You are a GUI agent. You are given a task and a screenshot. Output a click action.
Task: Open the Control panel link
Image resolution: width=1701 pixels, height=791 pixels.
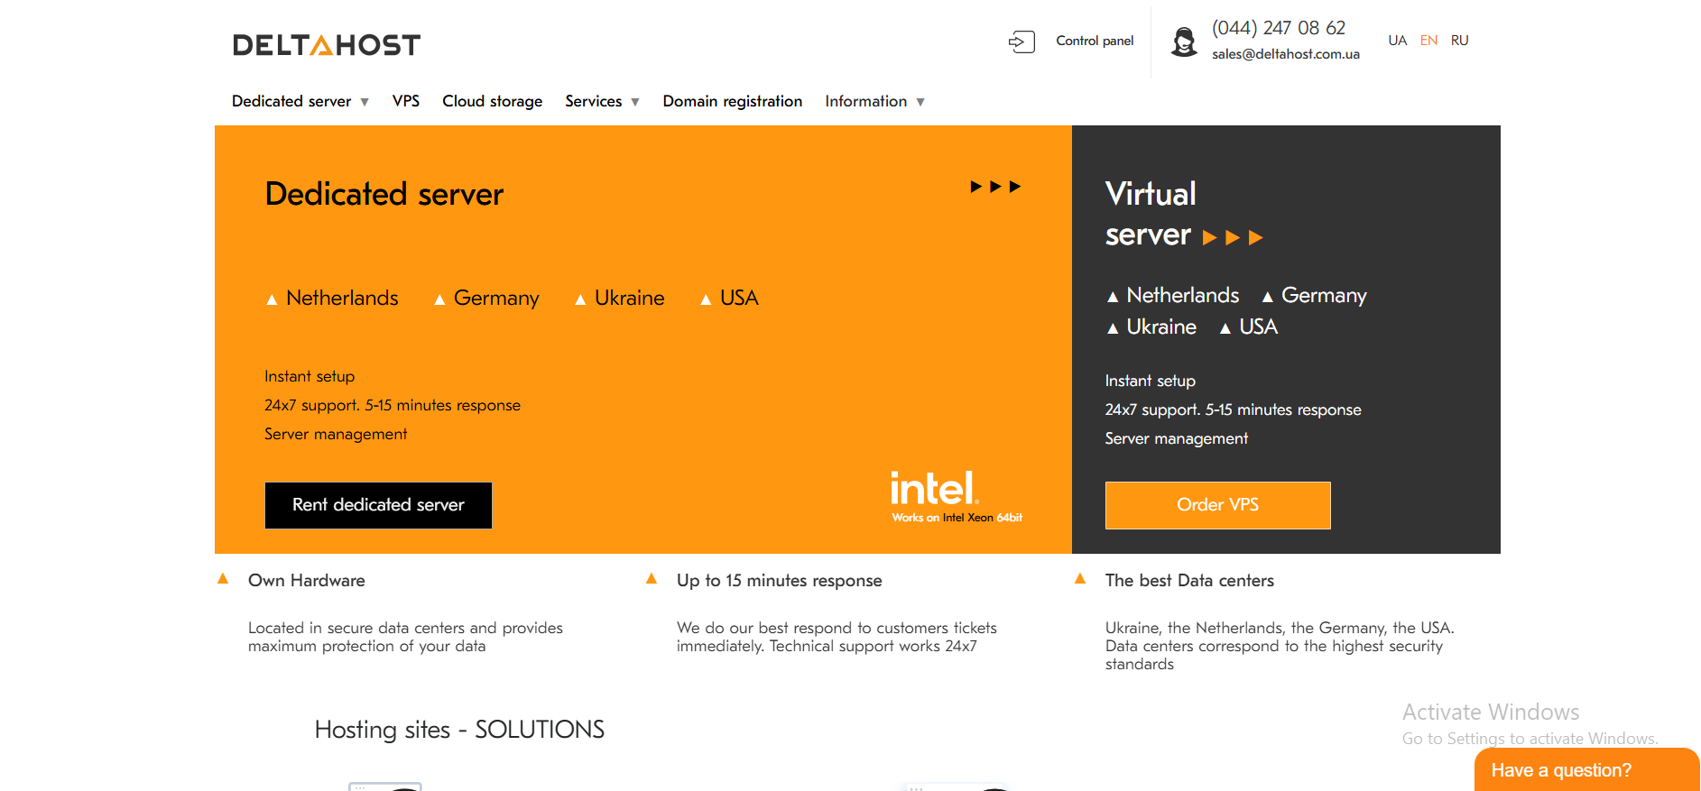[x=1095, y=41]
